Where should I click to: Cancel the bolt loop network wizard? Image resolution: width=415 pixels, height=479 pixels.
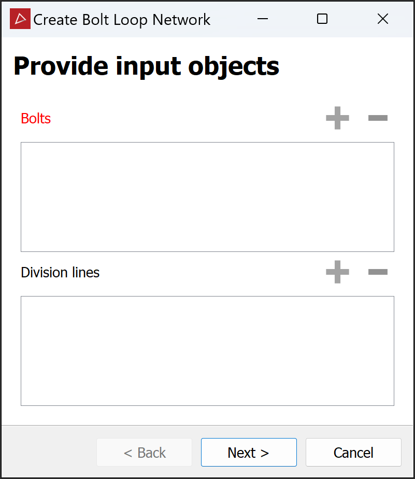(353, 453)
